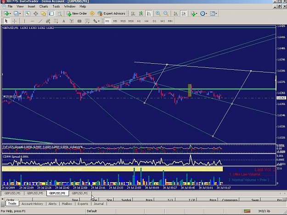Switch chart to bar chart
This screenshot has width=287, height=215.
click(x=133, y=13)
